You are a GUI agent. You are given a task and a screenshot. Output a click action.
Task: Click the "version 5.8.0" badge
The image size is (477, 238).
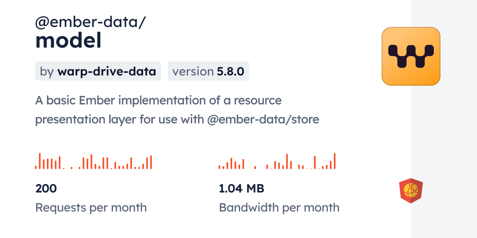point(208,71)
